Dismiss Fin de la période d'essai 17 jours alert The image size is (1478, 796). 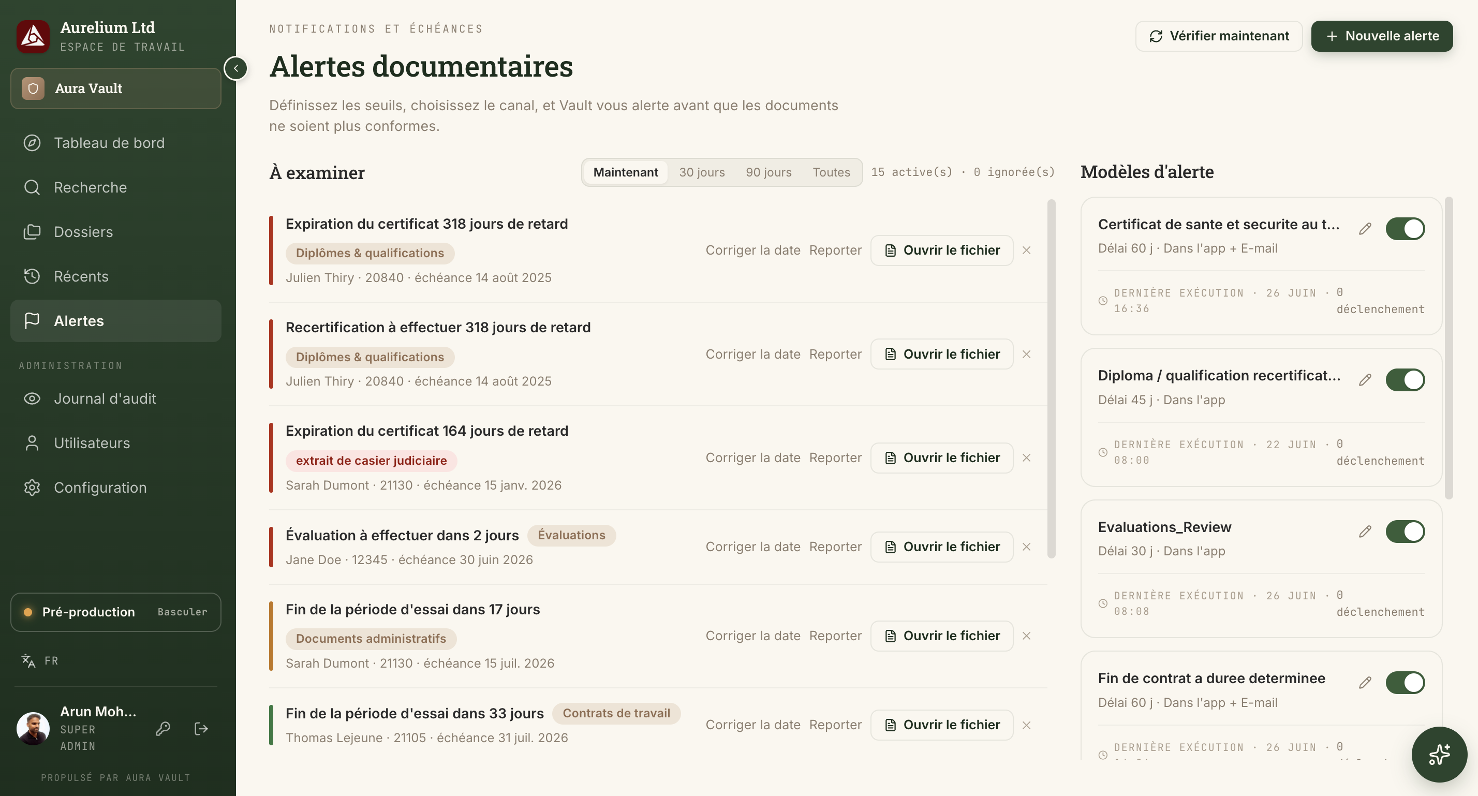(x=1026, y=636)
